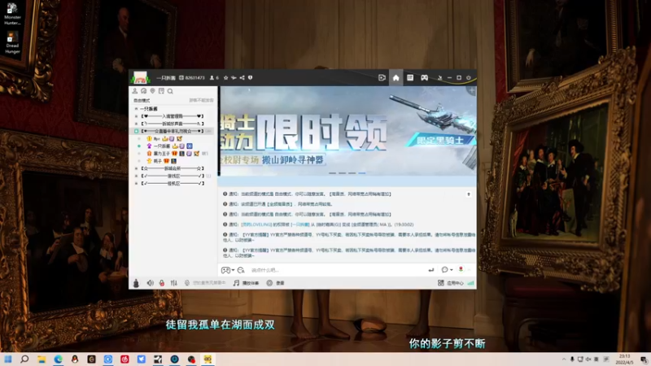Collapse the highlighted 直播中 sub-channel

136,131
